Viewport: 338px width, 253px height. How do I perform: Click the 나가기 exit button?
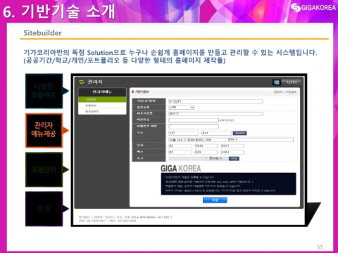(x=292, y=82)
